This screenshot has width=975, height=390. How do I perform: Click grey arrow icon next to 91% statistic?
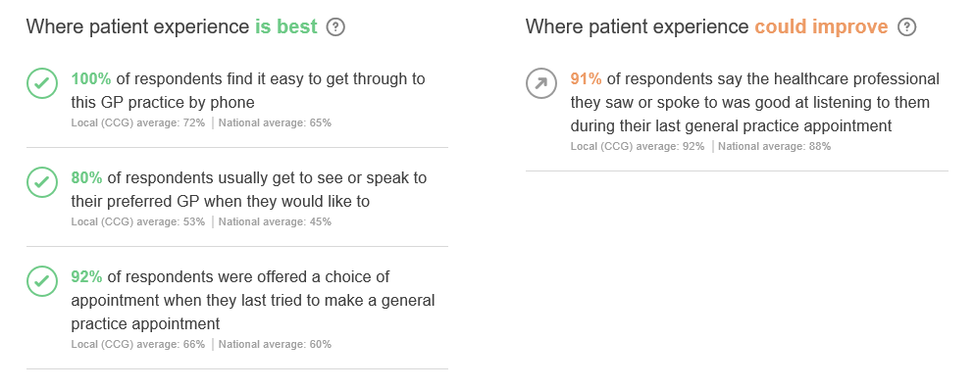coord(541,83)
